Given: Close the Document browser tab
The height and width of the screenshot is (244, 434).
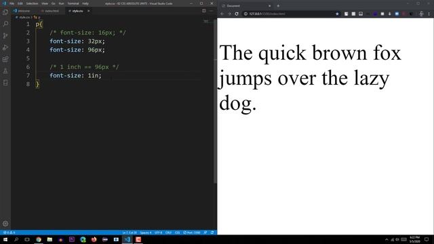Looking at the screenshot, I should 270,6.
